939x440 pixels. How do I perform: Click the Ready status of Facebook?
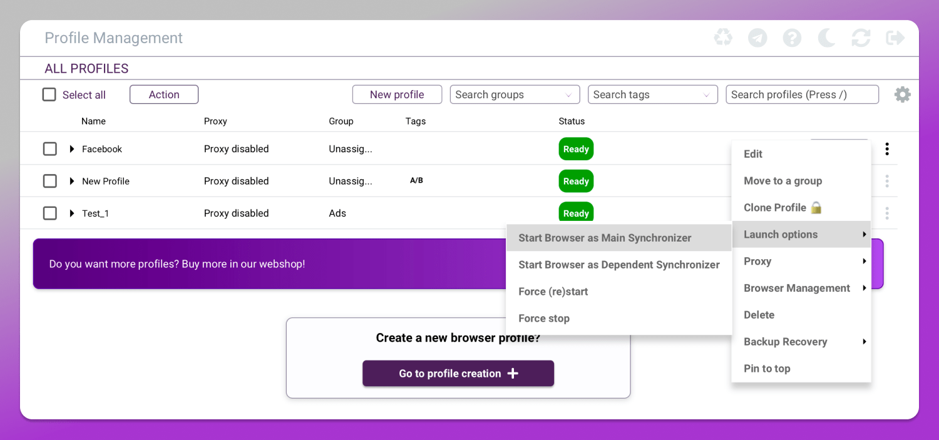coord(576,149)
